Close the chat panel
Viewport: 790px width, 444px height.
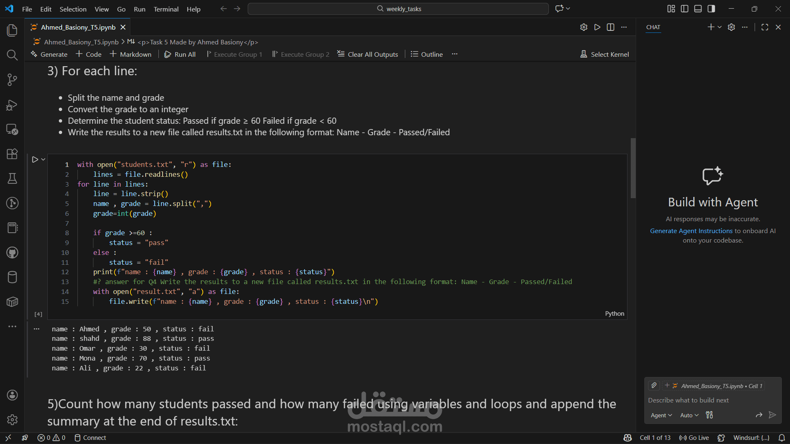(x=778, y=27)
